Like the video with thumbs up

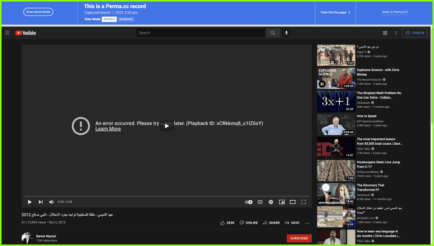coord(223,223)
